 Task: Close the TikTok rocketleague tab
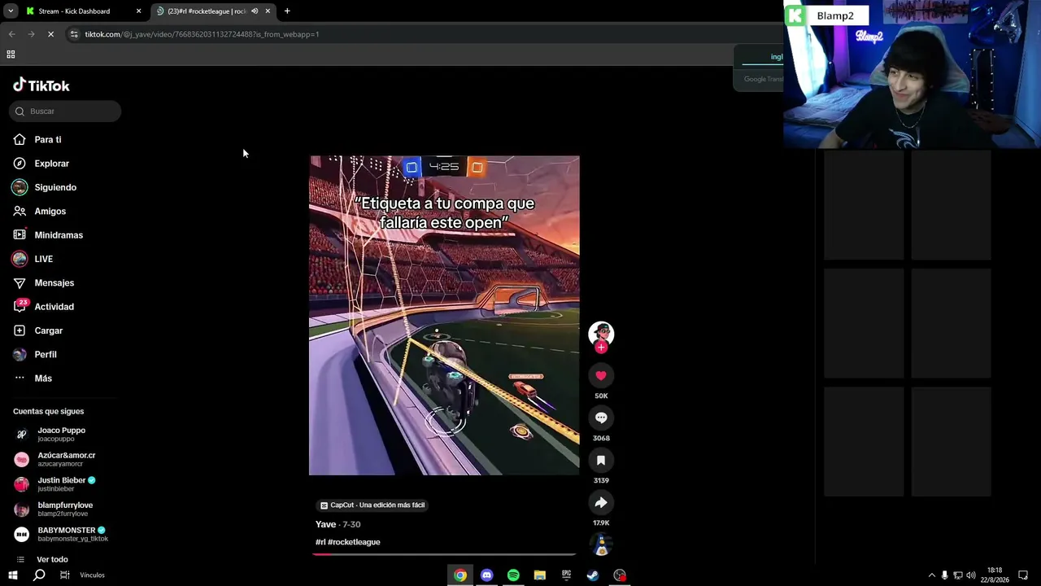point(268,11)
